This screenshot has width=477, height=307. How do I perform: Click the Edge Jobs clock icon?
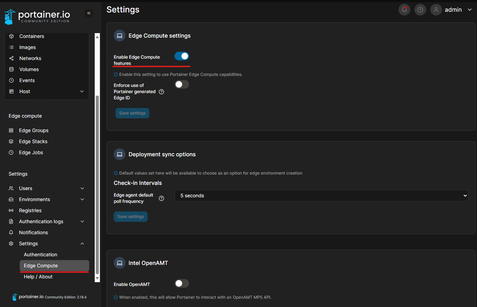click(11, 152)
